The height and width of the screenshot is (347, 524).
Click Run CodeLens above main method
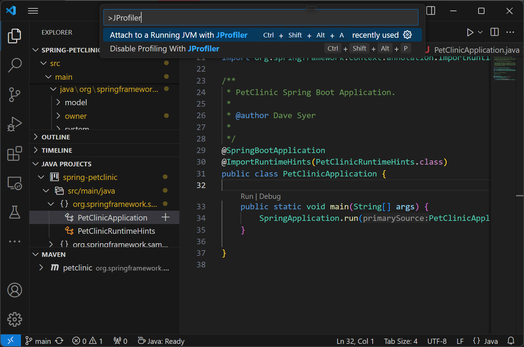click(x=247, y=196)
